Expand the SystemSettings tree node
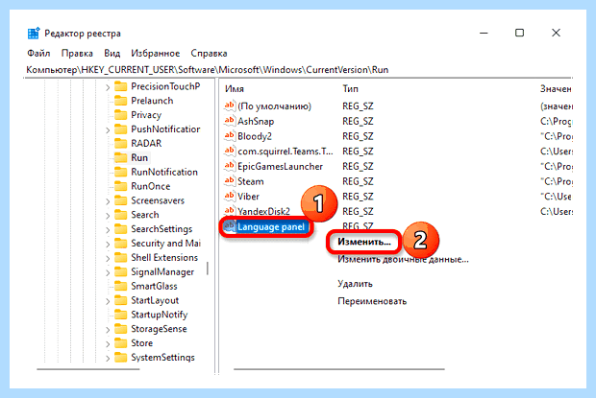596x398 pixels. coord(108,359)
